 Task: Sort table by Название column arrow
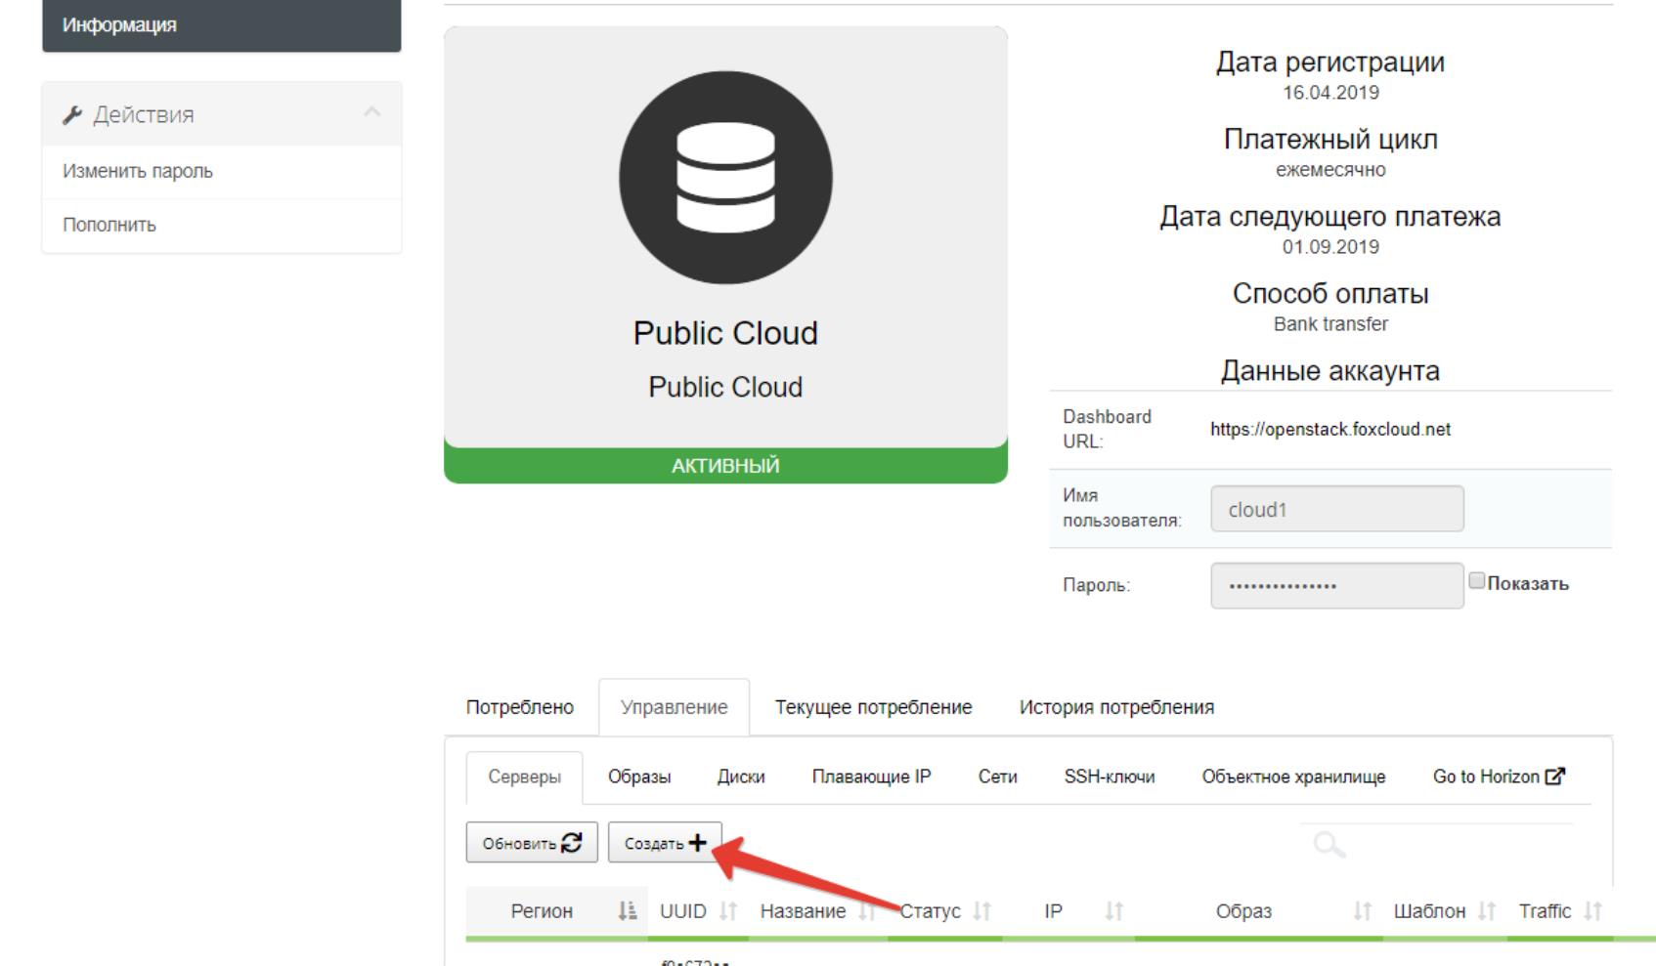[866, 911]
